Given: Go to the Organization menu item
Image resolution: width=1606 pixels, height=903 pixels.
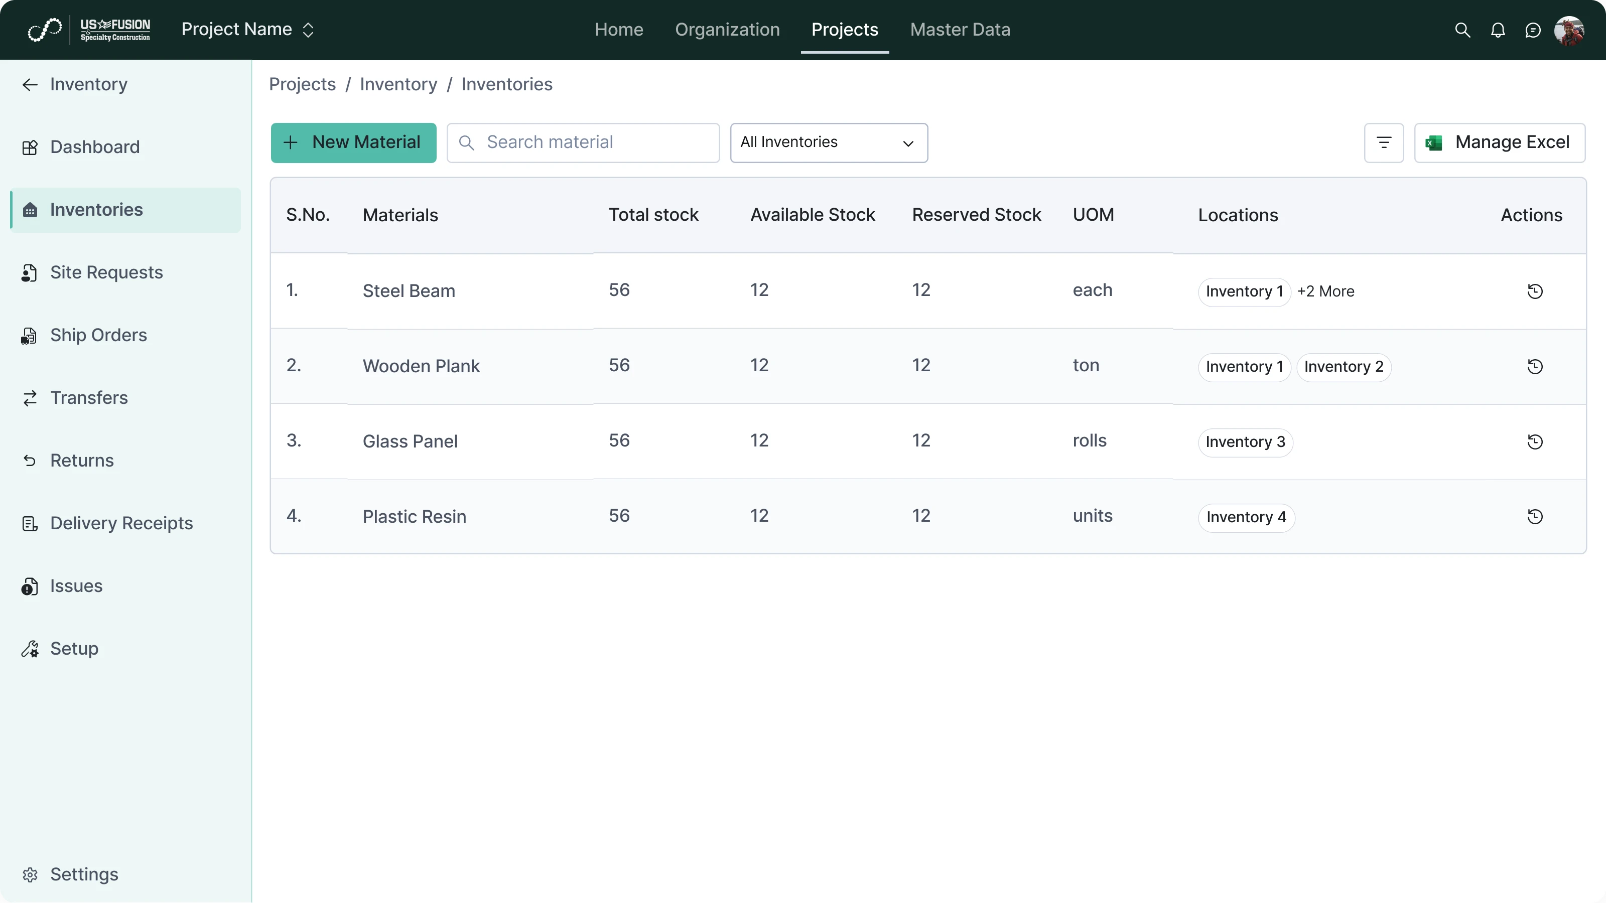Looking at the screenshot, I should point(727,29).
